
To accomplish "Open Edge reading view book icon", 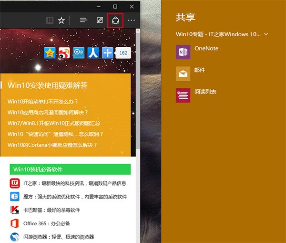I will (50, 20).
